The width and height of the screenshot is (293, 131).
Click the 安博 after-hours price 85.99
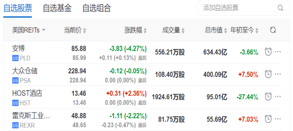[79, 58]
